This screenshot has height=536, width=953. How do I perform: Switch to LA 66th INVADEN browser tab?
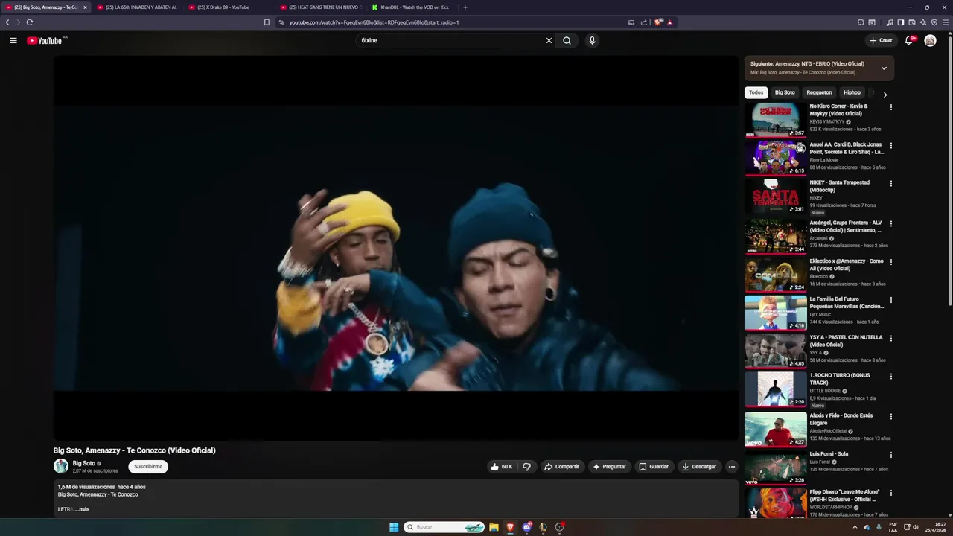coord(138,7)
